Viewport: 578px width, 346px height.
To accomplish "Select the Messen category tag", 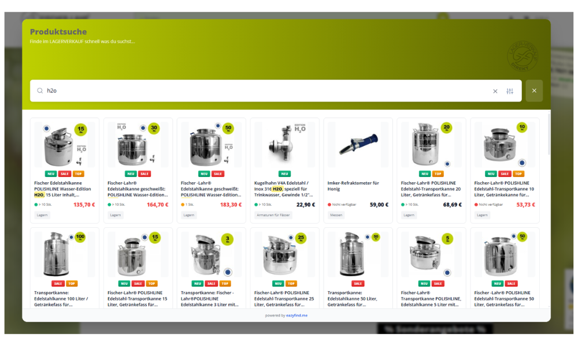I will point(336,215).
